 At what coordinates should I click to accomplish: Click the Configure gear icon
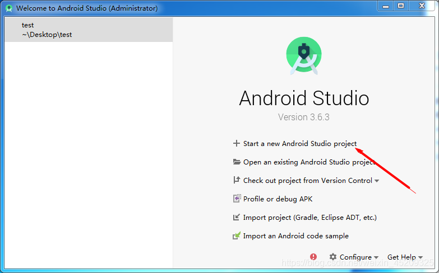[333, 257]
